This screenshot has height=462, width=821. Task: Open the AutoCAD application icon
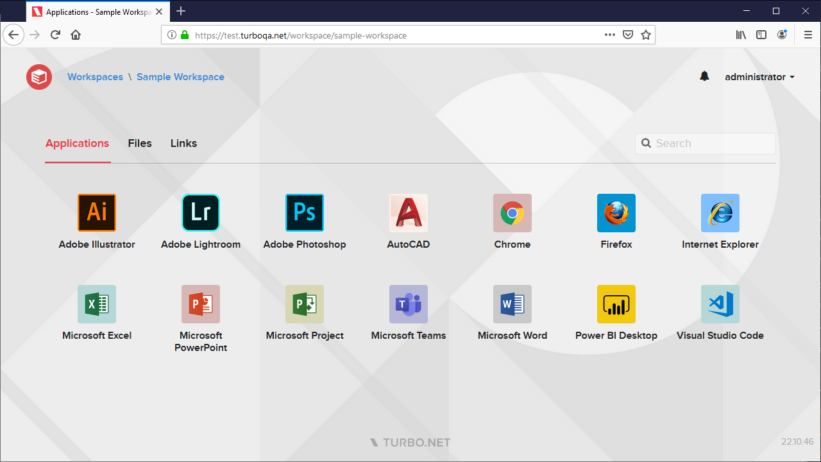coord(409,212)
